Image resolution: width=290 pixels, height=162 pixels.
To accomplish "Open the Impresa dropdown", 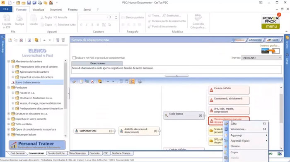I will [x=261, y=58].
